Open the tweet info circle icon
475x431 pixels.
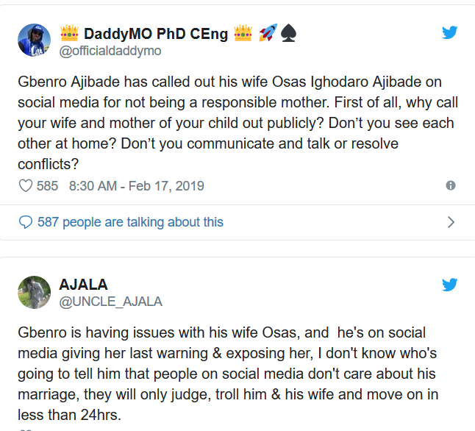451,185
